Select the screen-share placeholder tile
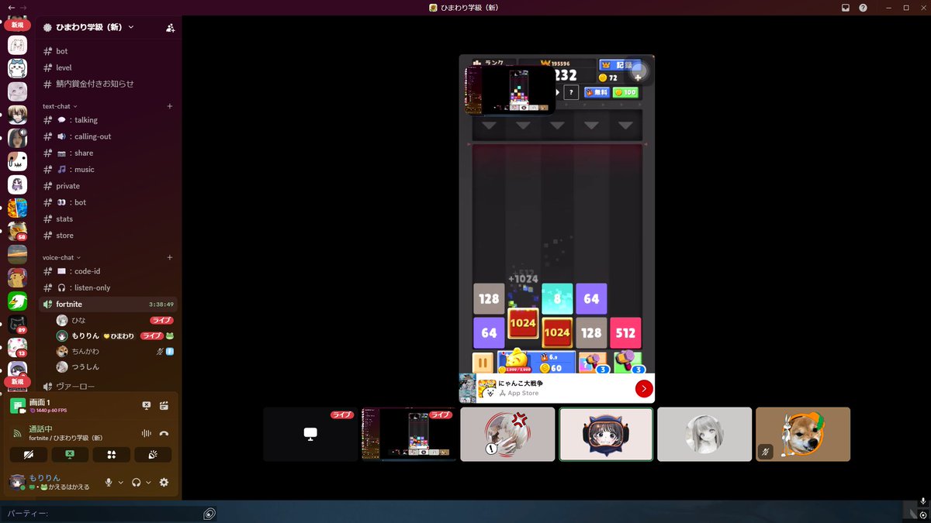 click(310, 434)
